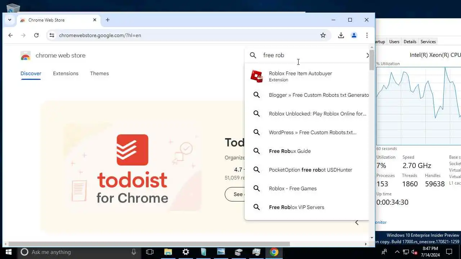Image resolution: width=461 pixels, height=259 pixels.
Task: Click the Chrome icon in the taskbar
Action: 274,252
